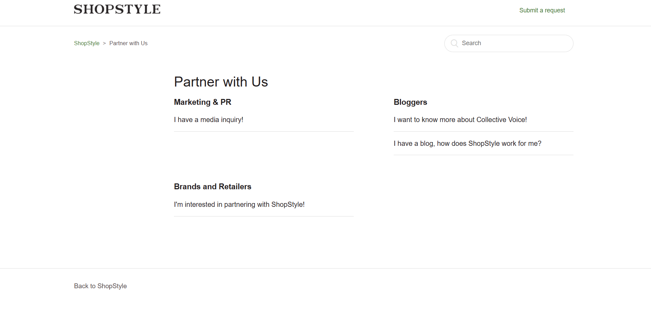Click the Partner with Us page heading

(x=221, y=82)
